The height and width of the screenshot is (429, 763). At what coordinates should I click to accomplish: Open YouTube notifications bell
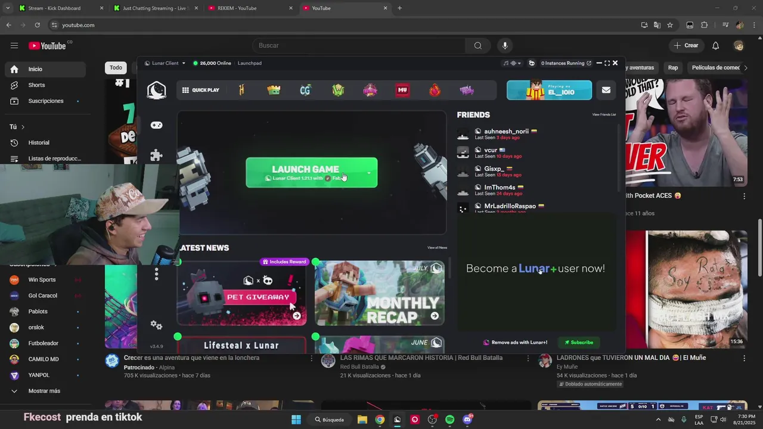[715, 45]
